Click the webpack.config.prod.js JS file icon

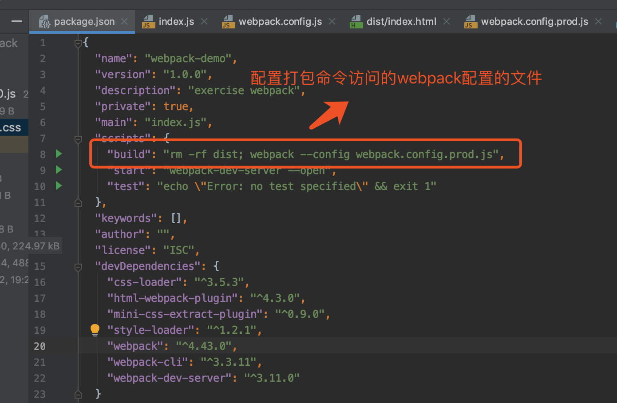coord(471,22)
